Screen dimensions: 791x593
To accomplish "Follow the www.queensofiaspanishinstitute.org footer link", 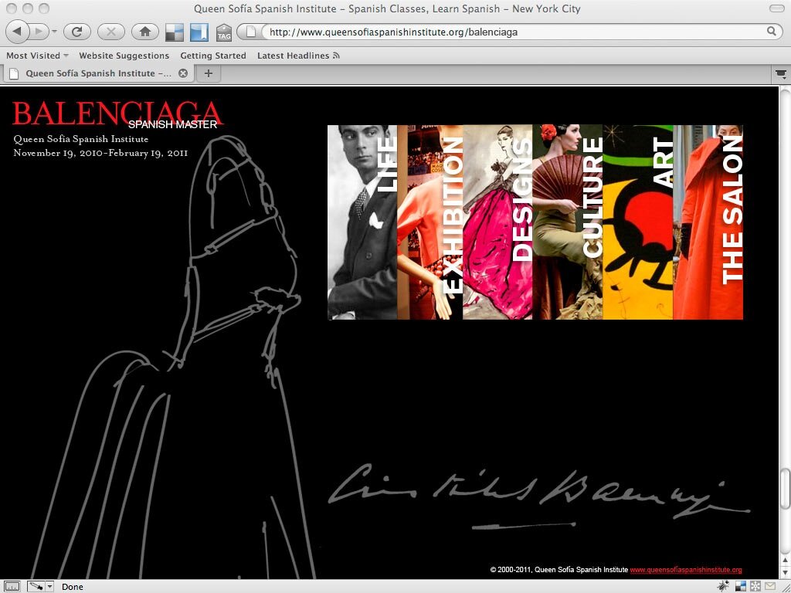I will (x=686, y=570).
